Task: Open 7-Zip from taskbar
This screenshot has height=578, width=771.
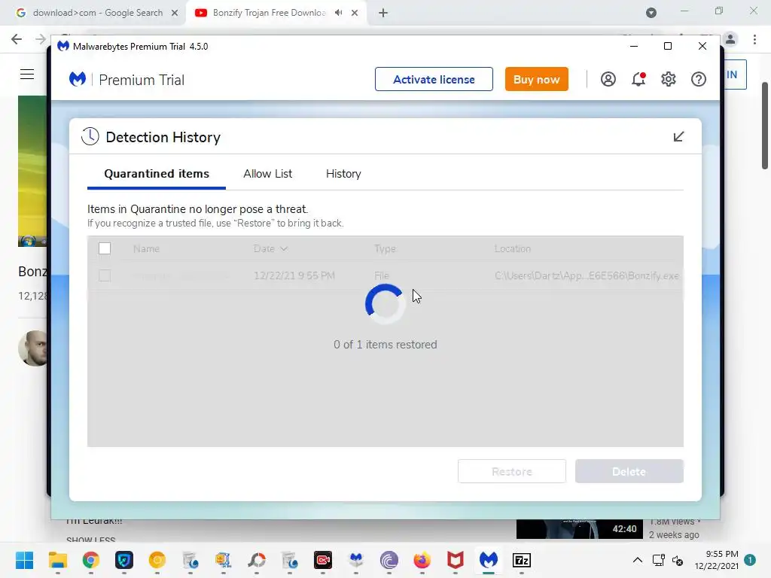Action: tap(522, 560)
